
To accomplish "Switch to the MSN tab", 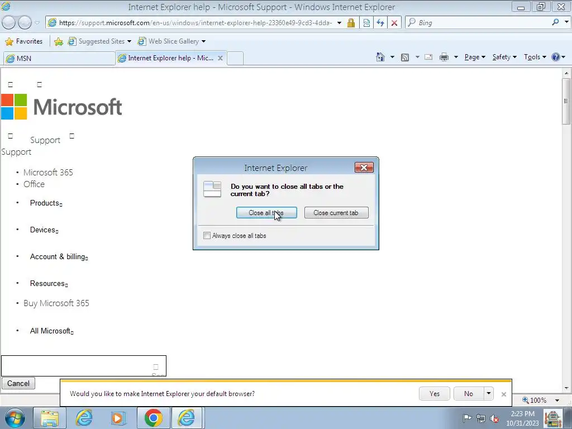I will pyautogui.click(x=59, y=58).
